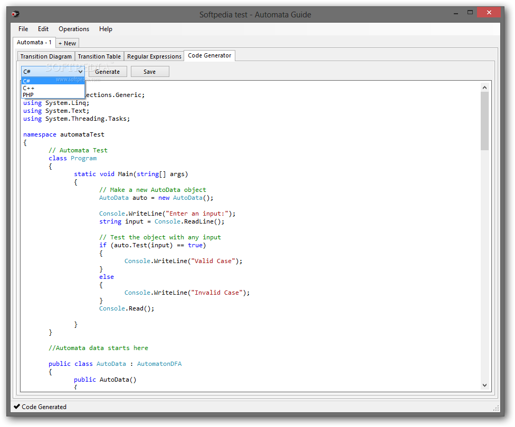Click the window resize grip in status bar

(496, 408)
